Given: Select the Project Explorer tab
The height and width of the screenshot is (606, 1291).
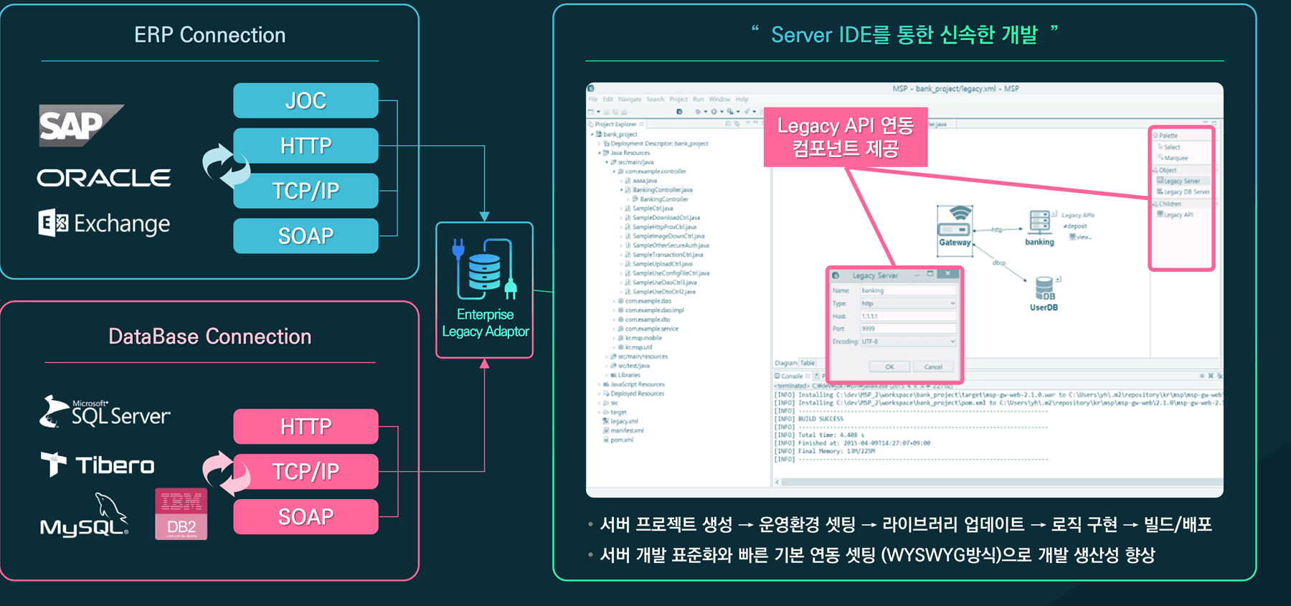Looking at the screenshot, I should [x=616, y=124].
